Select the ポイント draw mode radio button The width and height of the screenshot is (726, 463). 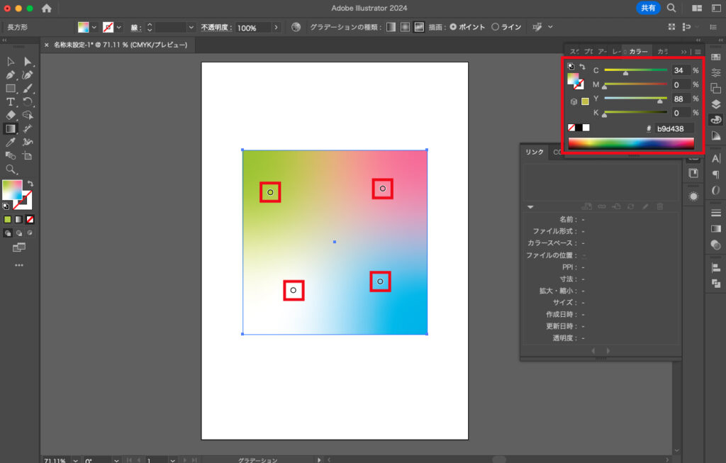tap(454, 27)
